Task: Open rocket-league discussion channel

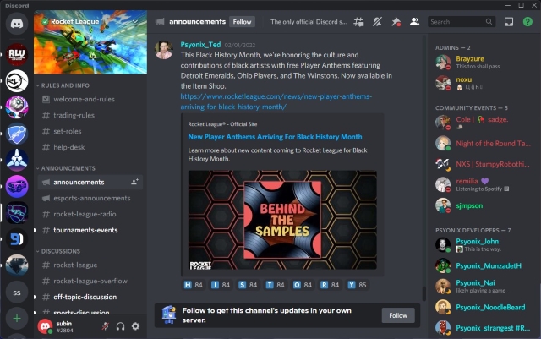Action: 90,265
